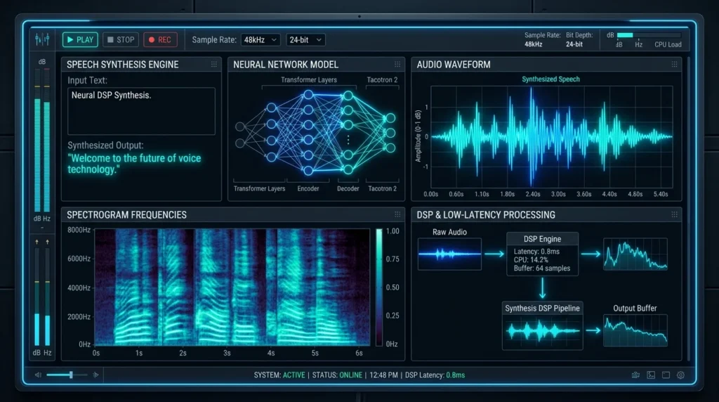The image size is (719, 402).
Task: Click the 48kHz value under Sample Rate top right
Action: coord(534,44)
